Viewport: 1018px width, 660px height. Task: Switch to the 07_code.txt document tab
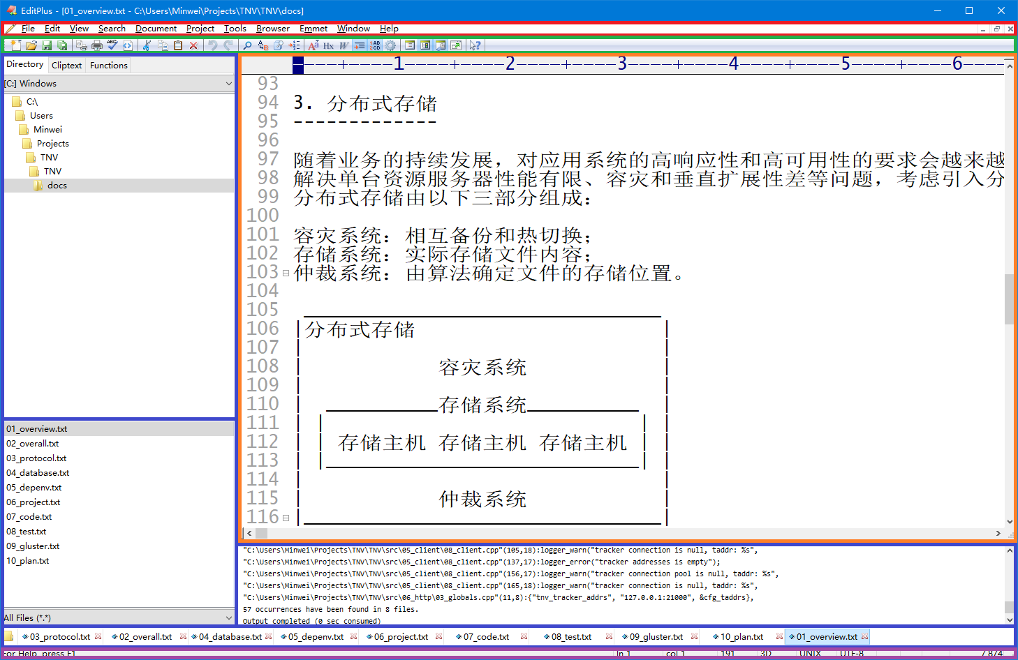coord(487,636)
